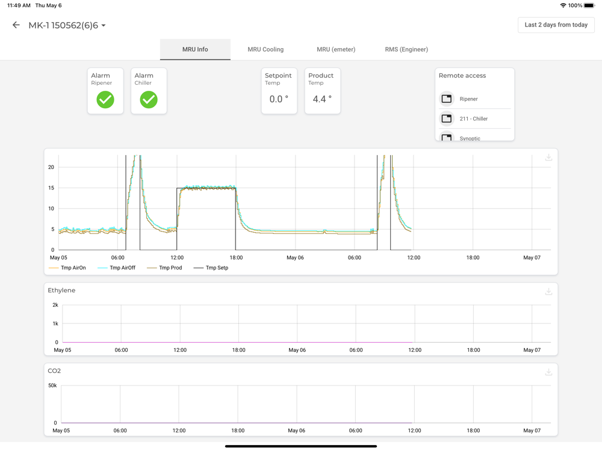The width and height of the screenshot is (602, 451).
Task: Open the RMS (Engineer) tab
Action: click(406, 49)
